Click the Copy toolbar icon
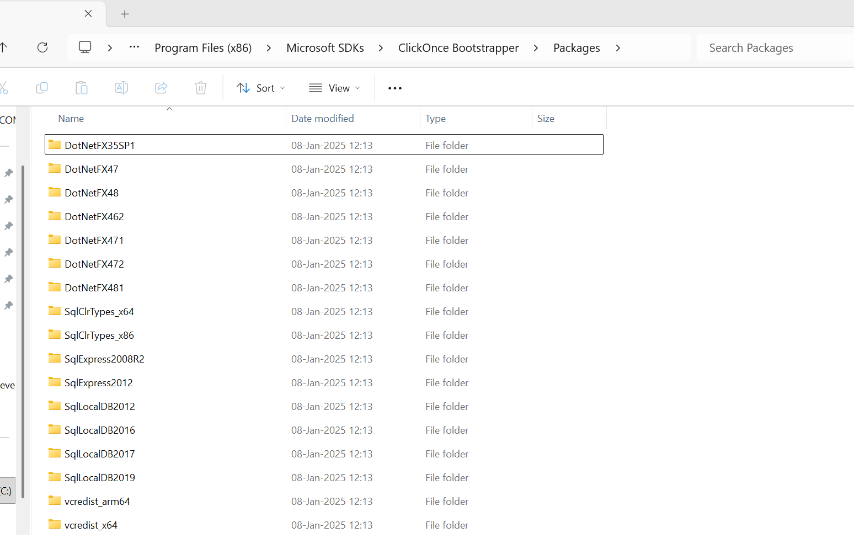The height and width of the screenshot is (554, 854). (x=42, y=88)
